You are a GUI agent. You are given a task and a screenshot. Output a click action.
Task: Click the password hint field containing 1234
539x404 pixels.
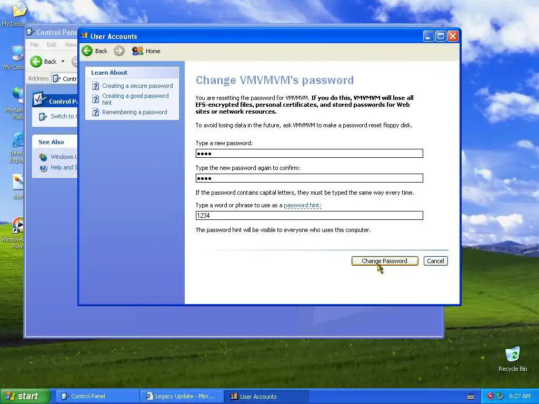[x=309, y=215]
